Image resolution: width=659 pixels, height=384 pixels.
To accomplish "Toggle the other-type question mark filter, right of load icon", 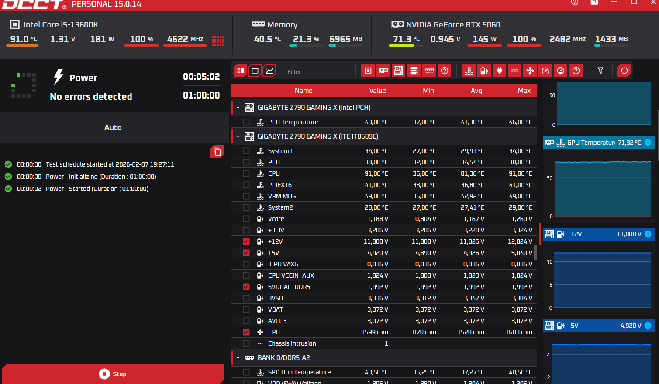I will point(576,71).
